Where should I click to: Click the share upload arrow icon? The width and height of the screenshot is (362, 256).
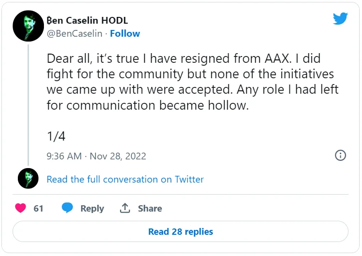pyautogui.click(x=125, y=208)
